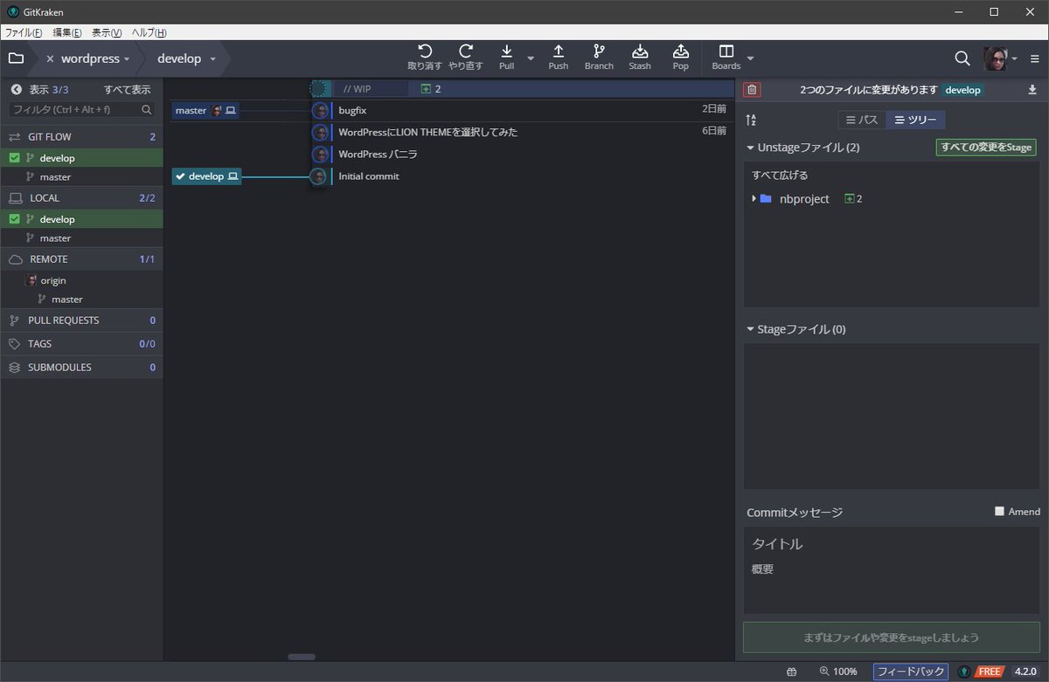This screenshot has height=682, width=1049.
Task: Switch to パス view
Action: click(862, 121)
